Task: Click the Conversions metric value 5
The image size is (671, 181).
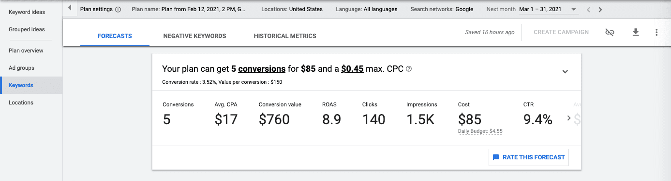Action: click(x=166, y=119)
